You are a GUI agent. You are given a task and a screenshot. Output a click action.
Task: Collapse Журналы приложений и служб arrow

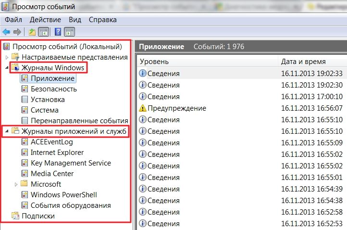[x=7, y=131]
